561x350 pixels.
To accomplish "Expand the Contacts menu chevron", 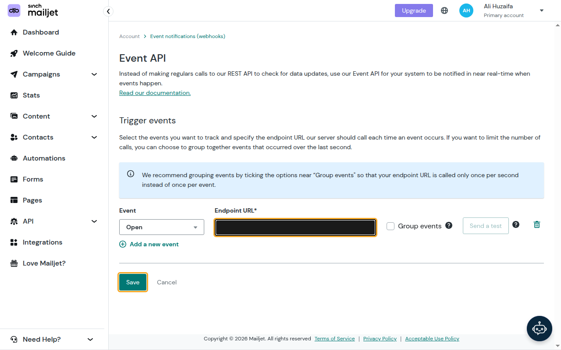I will 94,137.
